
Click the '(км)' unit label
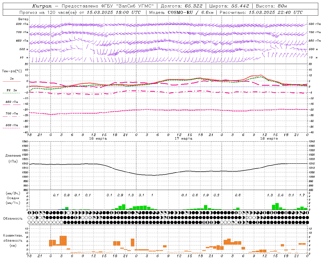(x=13, y=245)
